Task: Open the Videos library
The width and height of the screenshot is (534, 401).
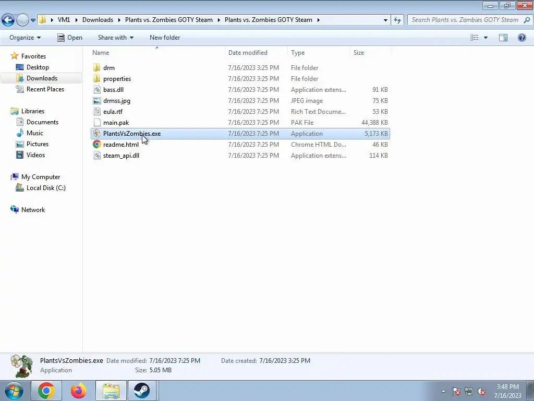Action: pos(36,155)
